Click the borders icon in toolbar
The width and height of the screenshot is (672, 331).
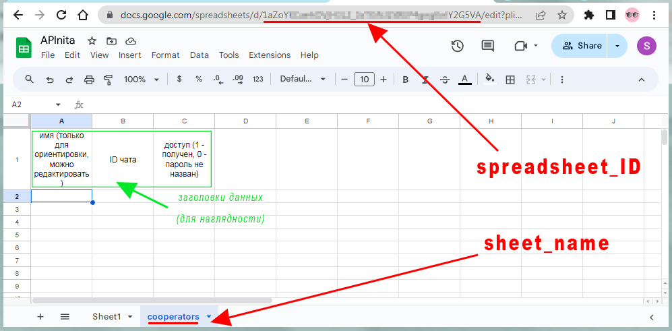[510, 80]
